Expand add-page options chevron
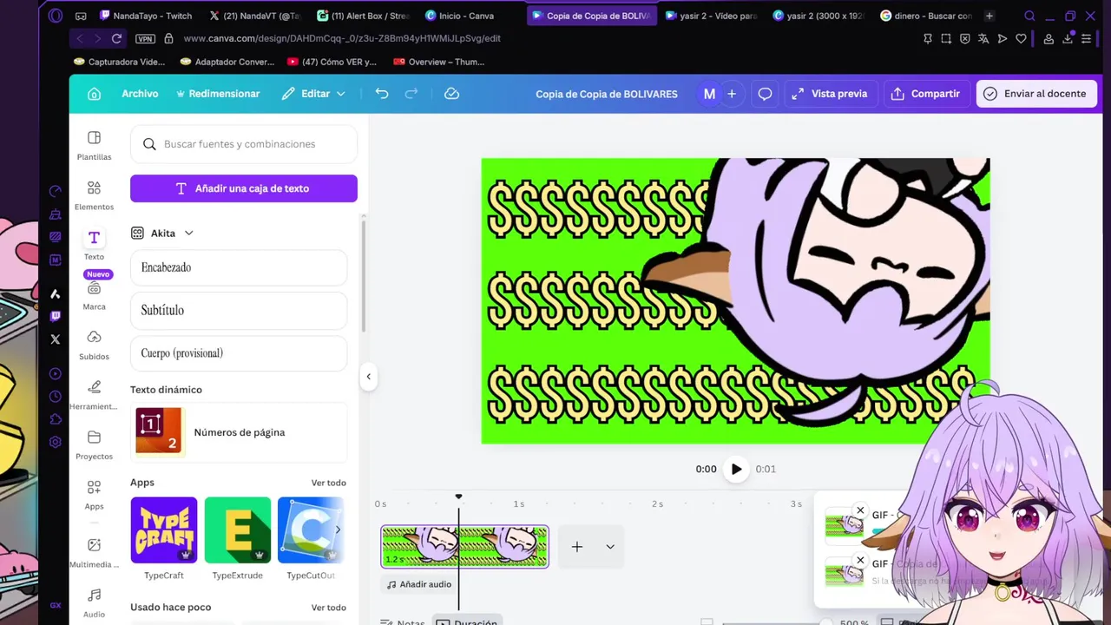The width and height of the screenshot is (1111, 625). (610, 547)
